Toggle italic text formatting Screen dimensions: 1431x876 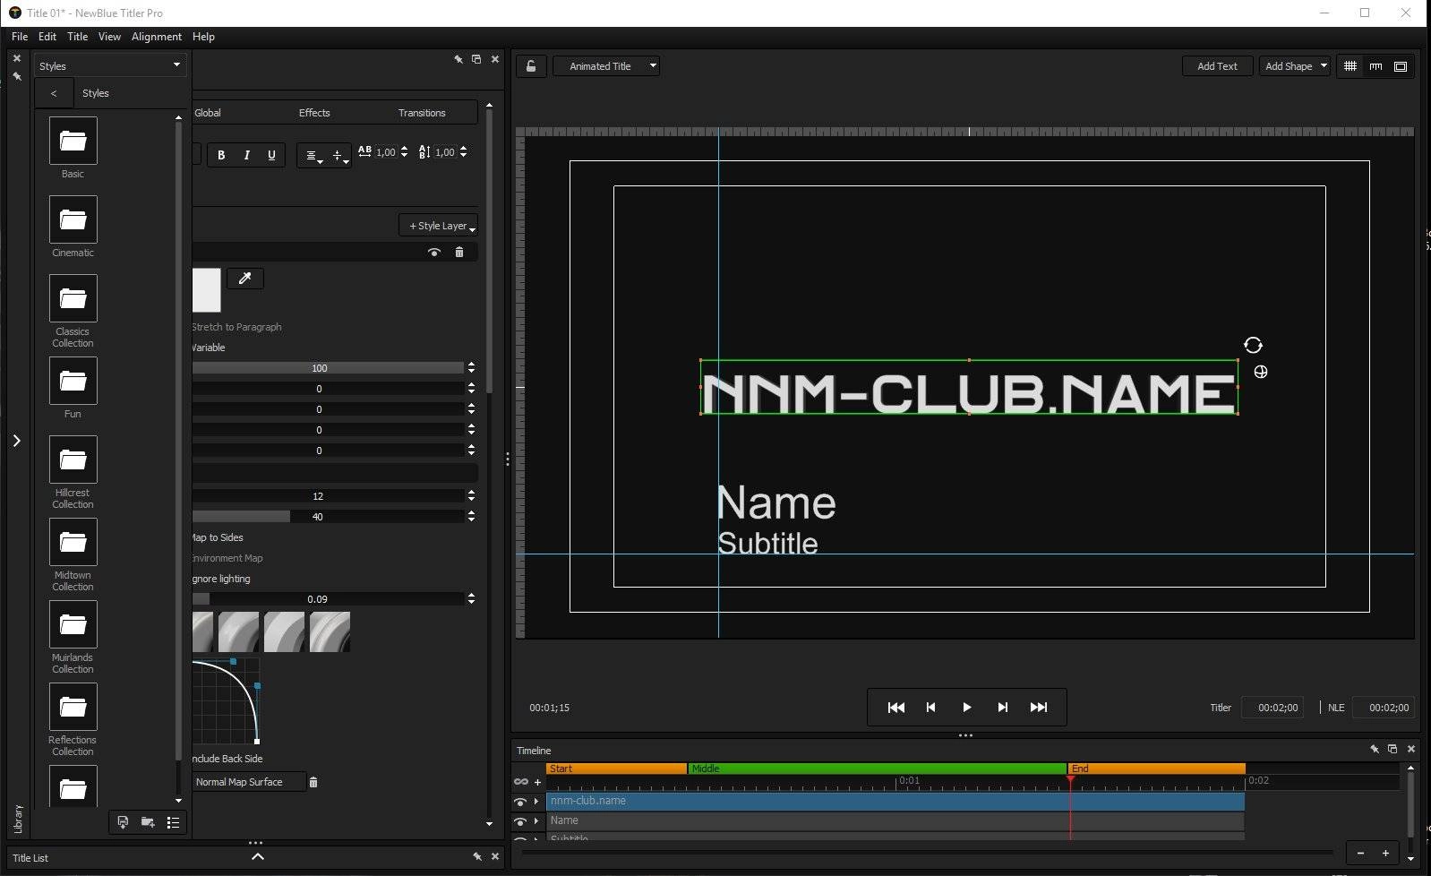[246, 155]
